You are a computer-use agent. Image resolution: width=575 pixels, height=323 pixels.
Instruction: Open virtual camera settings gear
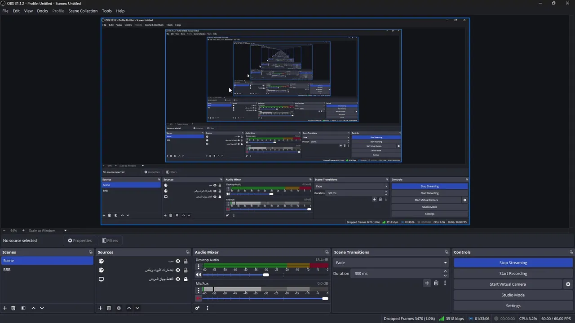tap(568, 284)
